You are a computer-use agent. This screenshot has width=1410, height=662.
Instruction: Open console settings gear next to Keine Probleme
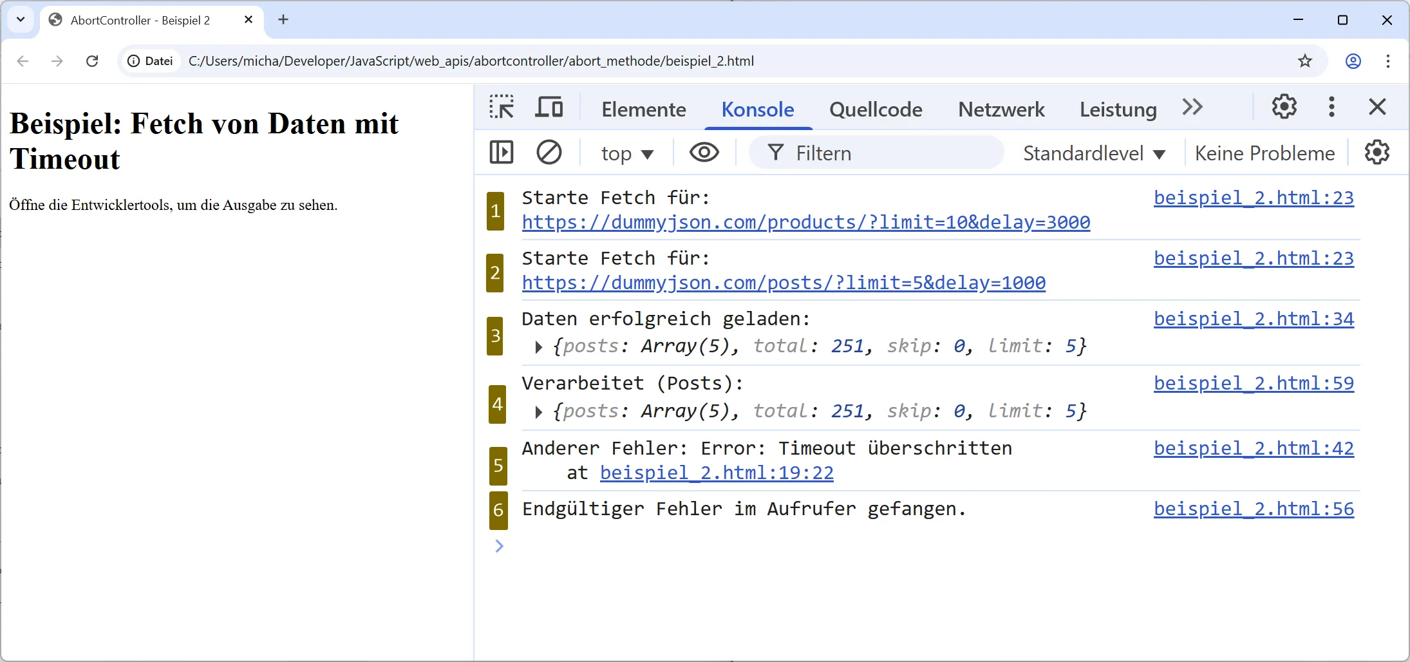coord(1377,153)
